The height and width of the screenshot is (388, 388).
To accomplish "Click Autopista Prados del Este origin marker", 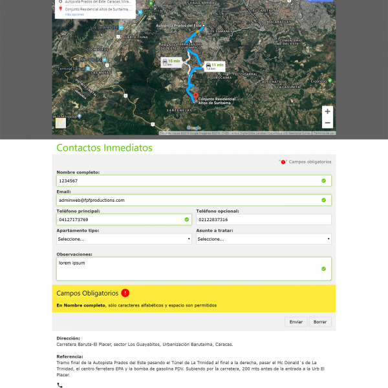I will tap(204, 25).
